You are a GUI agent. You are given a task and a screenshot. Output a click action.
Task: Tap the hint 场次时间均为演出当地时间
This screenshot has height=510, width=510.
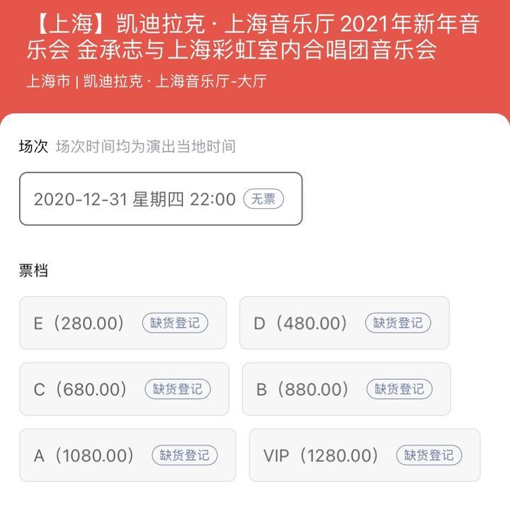(x=145, y=147)
